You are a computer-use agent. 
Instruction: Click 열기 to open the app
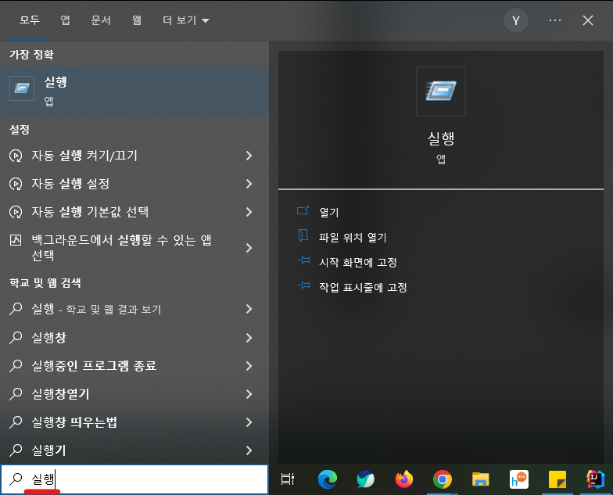[328, 213]
